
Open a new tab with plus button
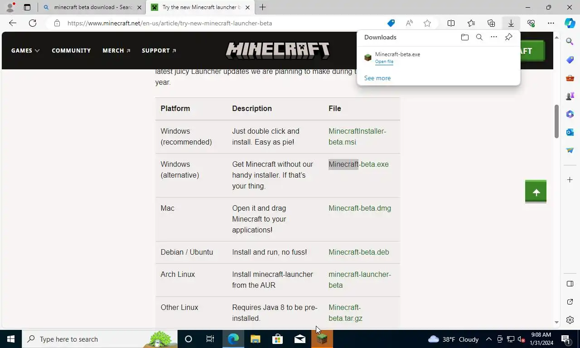point(262,7)
